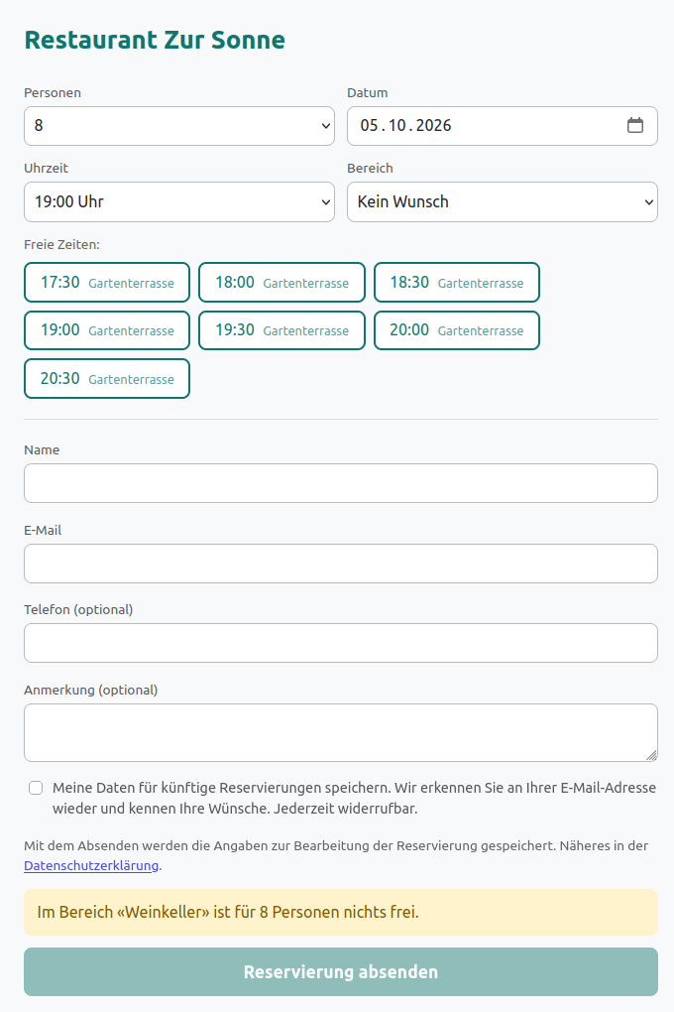Open the calendar picker icon in Datum
This screenshot has height=1012, width=674.
(634, 125)
